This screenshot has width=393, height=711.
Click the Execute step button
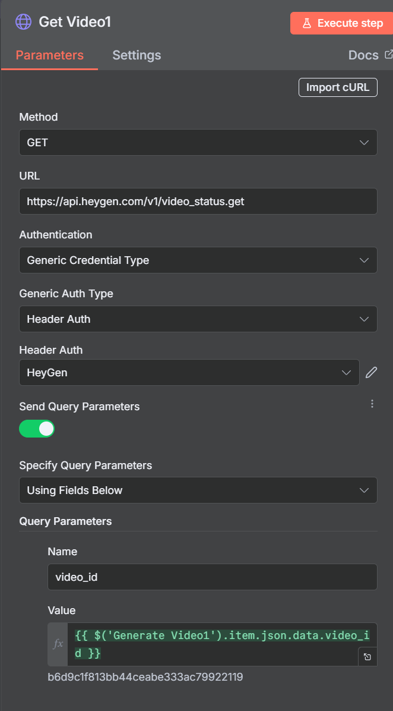tap(341, 23)
